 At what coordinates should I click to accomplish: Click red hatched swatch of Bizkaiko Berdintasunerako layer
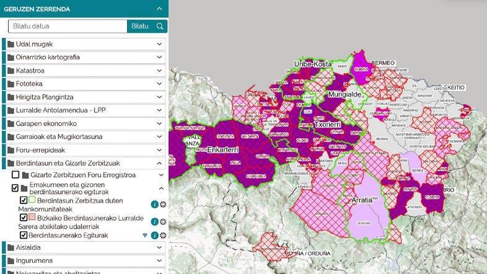point(32,218)
